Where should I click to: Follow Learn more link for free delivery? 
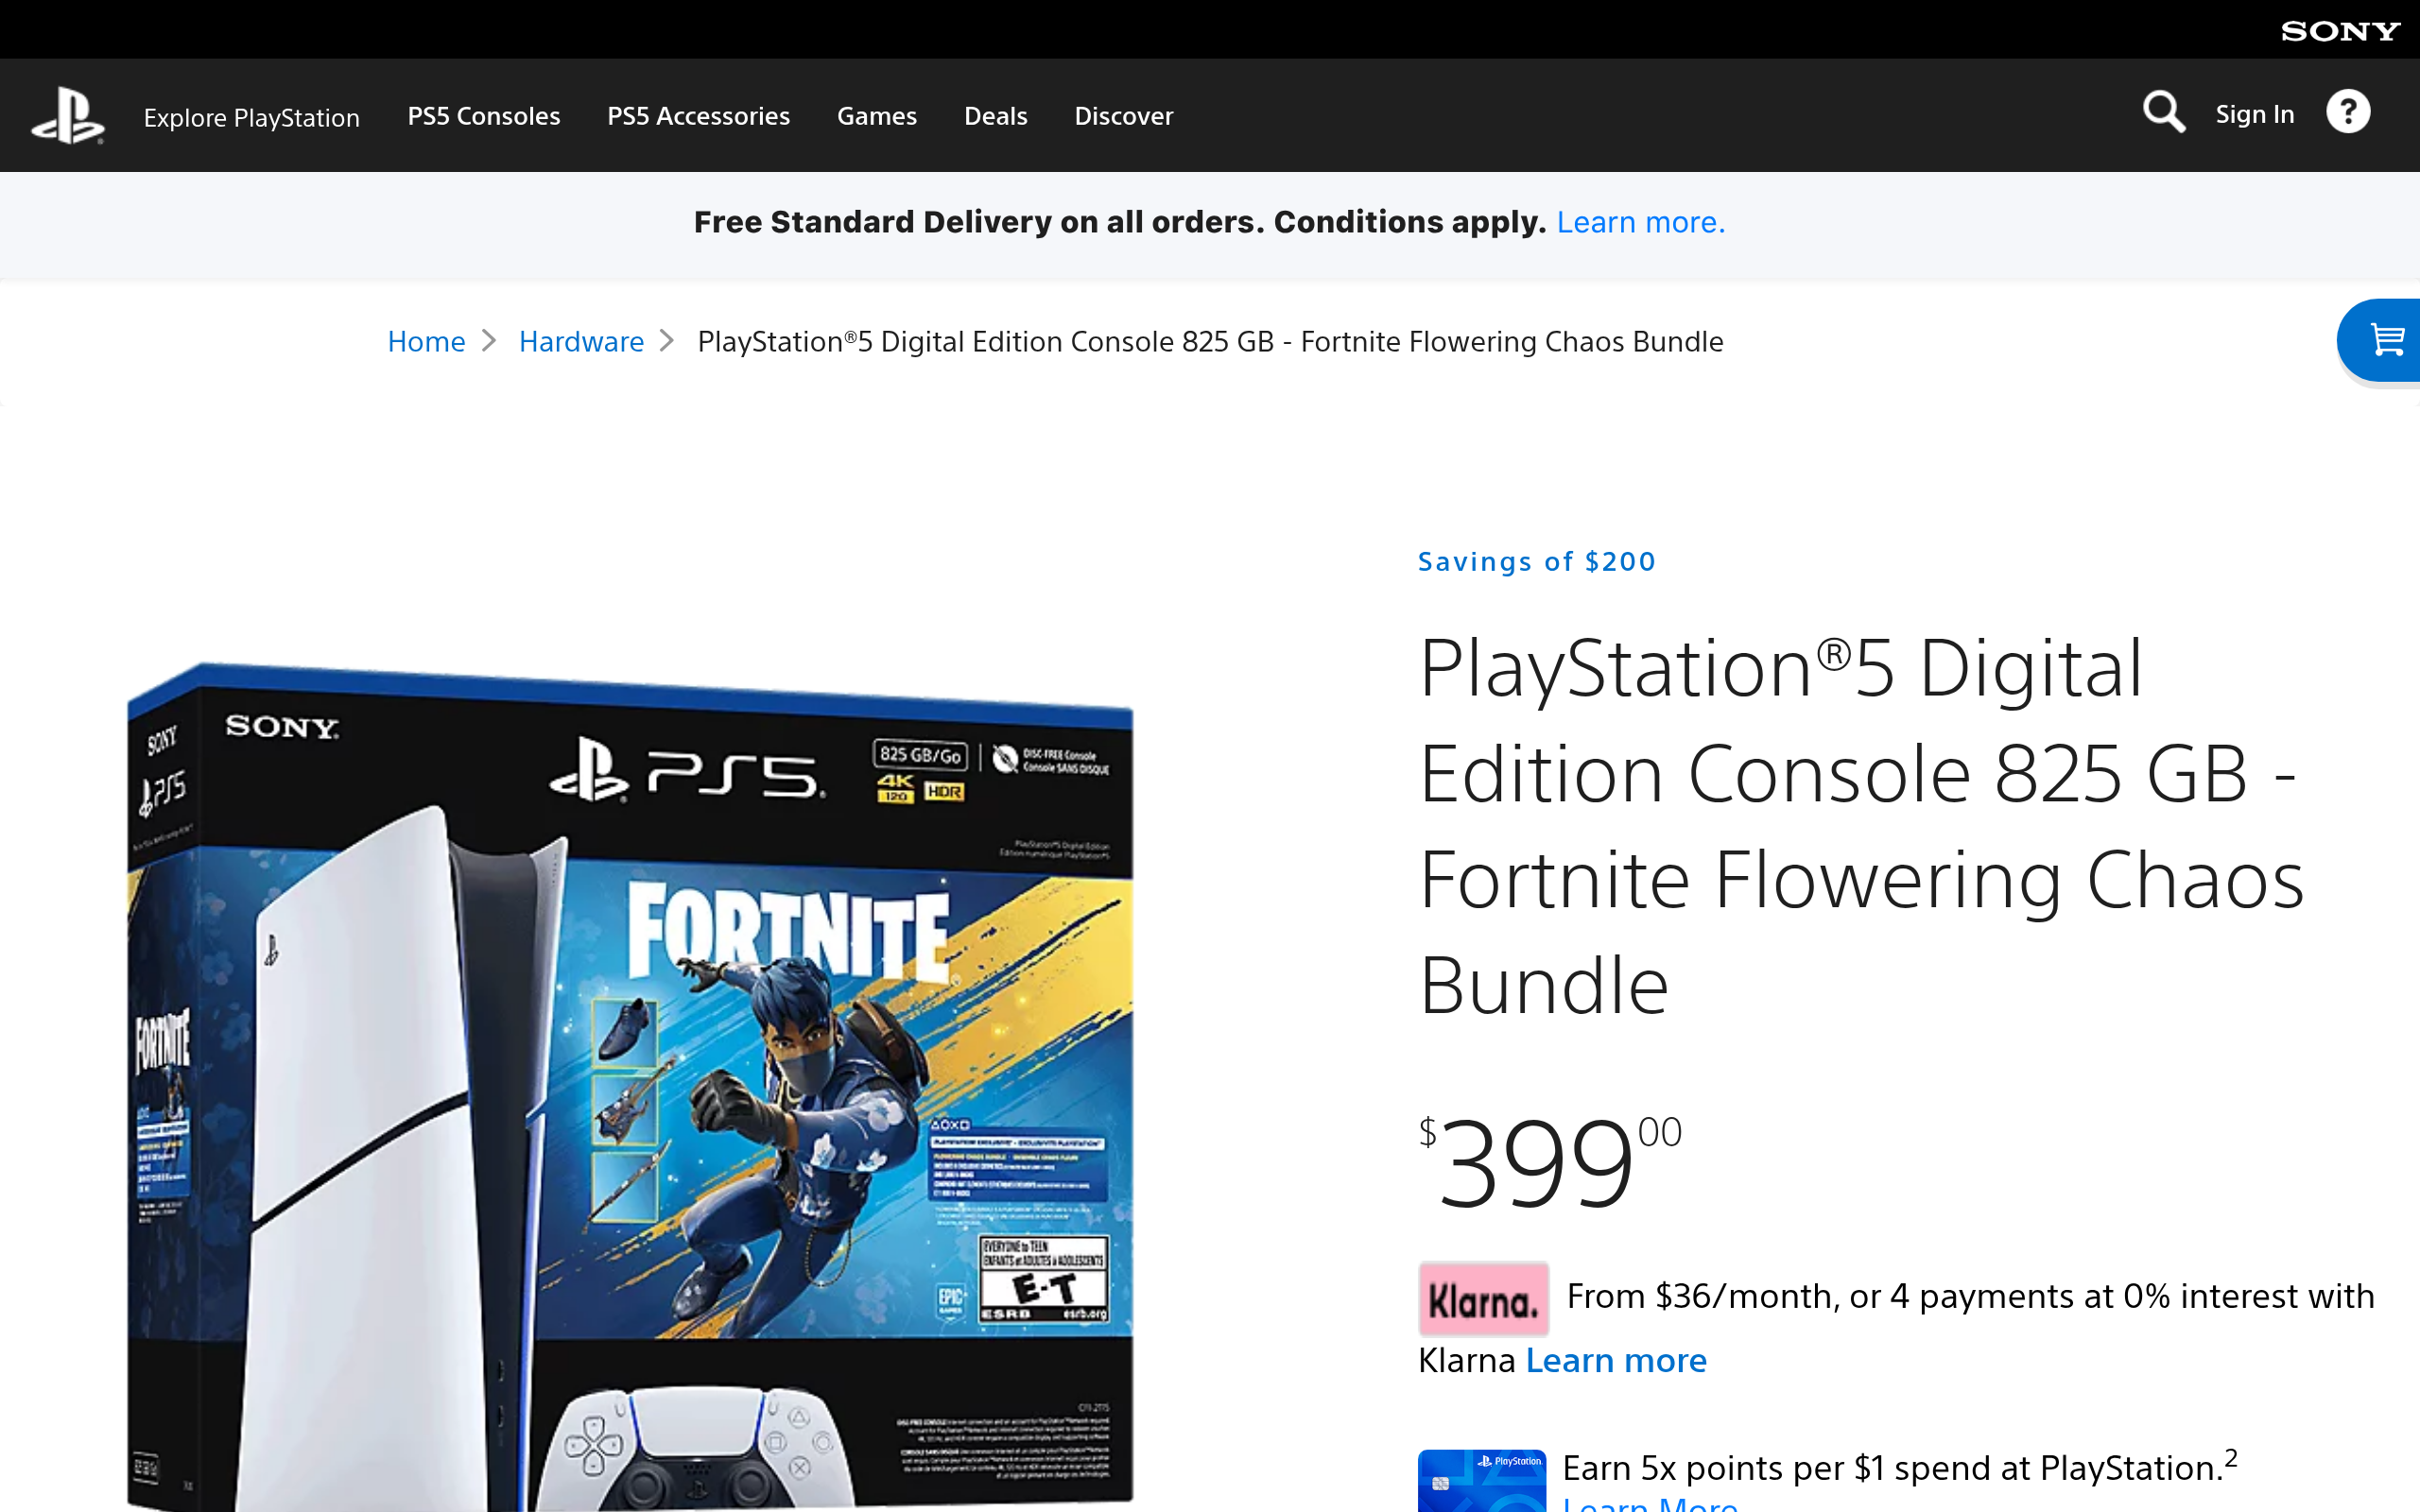(x=1640, y=222)
